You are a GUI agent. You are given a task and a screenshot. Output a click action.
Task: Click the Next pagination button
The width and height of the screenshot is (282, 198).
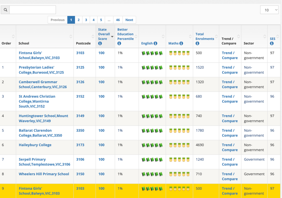(x=129, y=20)
